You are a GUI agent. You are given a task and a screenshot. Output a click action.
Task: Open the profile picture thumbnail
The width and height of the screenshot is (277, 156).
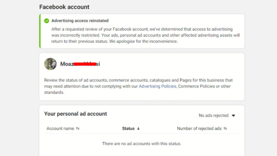point(50,64)
